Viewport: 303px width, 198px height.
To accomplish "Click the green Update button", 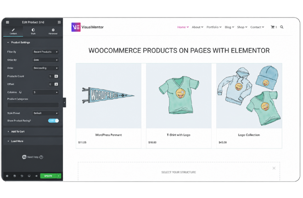I will (x=48, y=176).
